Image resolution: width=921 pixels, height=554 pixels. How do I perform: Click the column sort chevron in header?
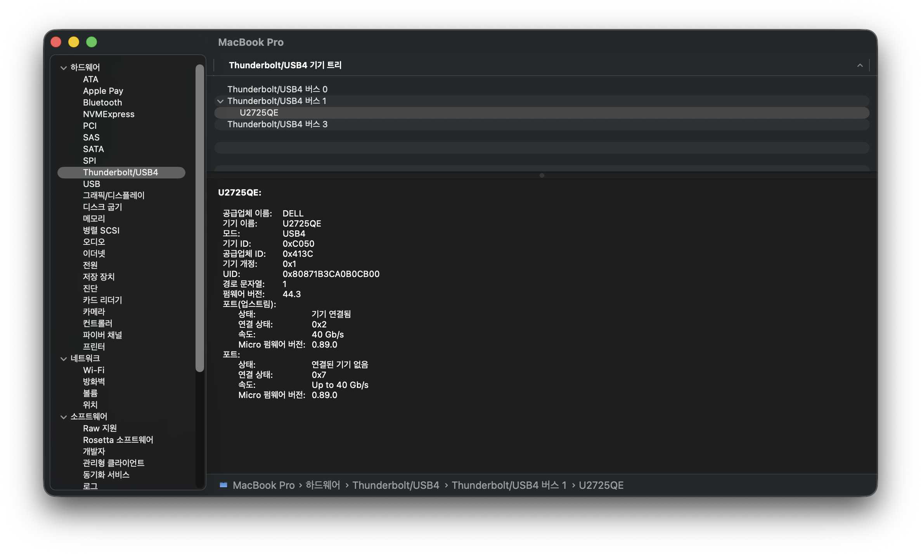click(860, 65)
